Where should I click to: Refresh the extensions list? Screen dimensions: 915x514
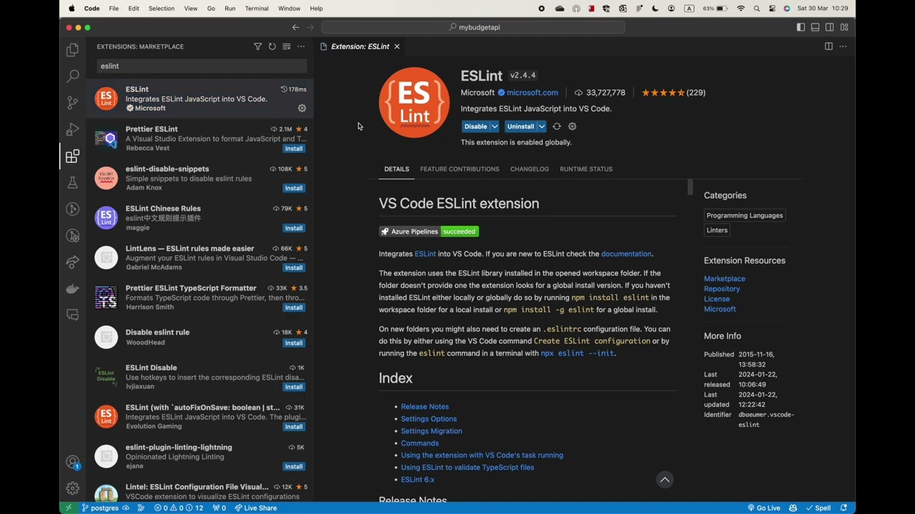pos(272,46)
